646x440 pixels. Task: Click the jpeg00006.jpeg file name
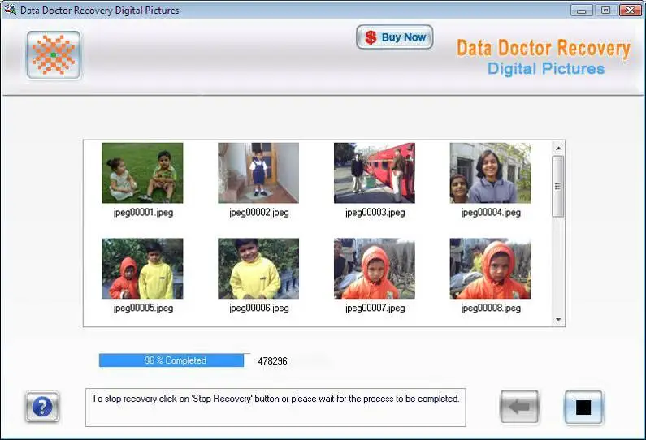[259, 308]
